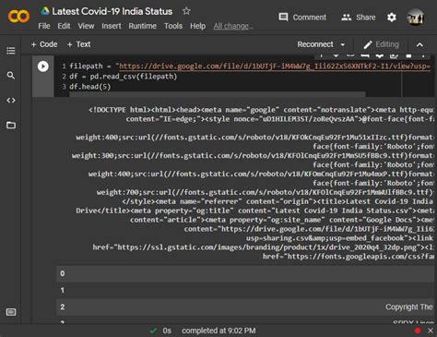Click the 0s execution time
Screen dimensions: 437x337
tap(167, 331)
